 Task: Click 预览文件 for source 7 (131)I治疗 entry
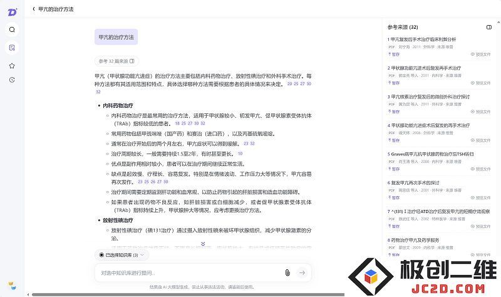click(x=480, y=226)
